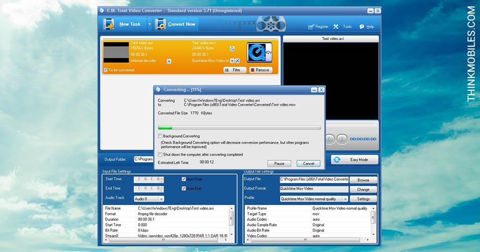Image resolution: width=480 pixels, height=252 pixels.
Task: Open the Register menu item
Action: coord(318,26)
